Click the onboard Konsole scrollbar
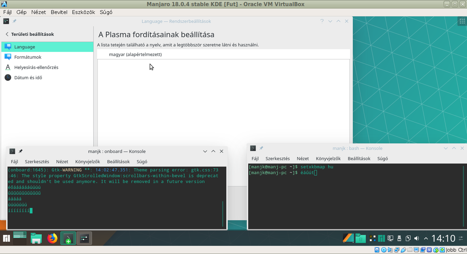 pyautogui.click(x=223, y=213)
